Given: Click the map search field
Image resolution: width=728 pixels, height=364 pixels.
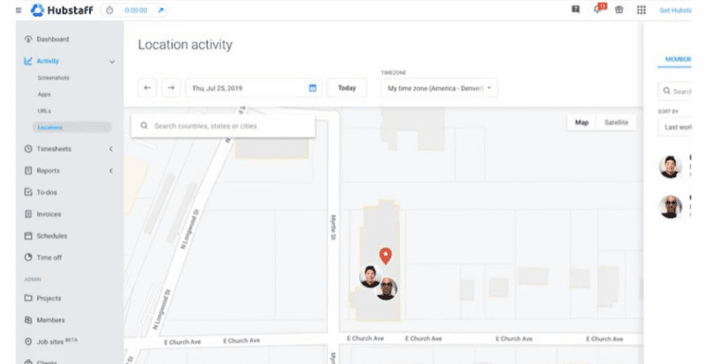Looking at the screenshot, I should (223, 126).
